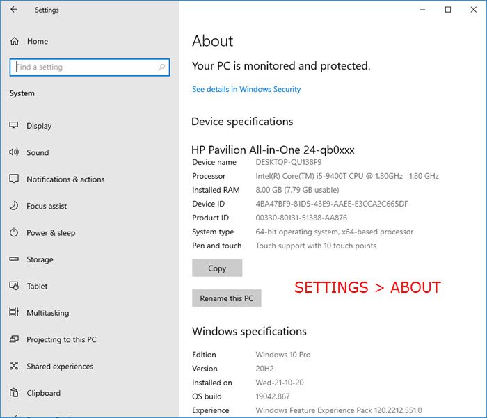Click the Home icon in sidebar
Screen dimensions: 487x418
[14, 41]
